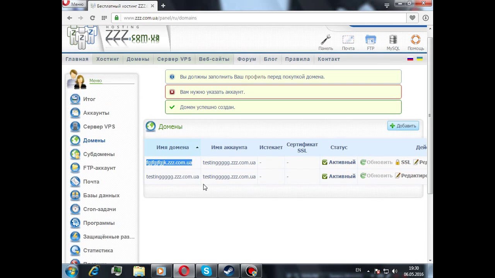Click the Cron-задачи clock sidebar icon
495x278 pixels.
point(75,209)
